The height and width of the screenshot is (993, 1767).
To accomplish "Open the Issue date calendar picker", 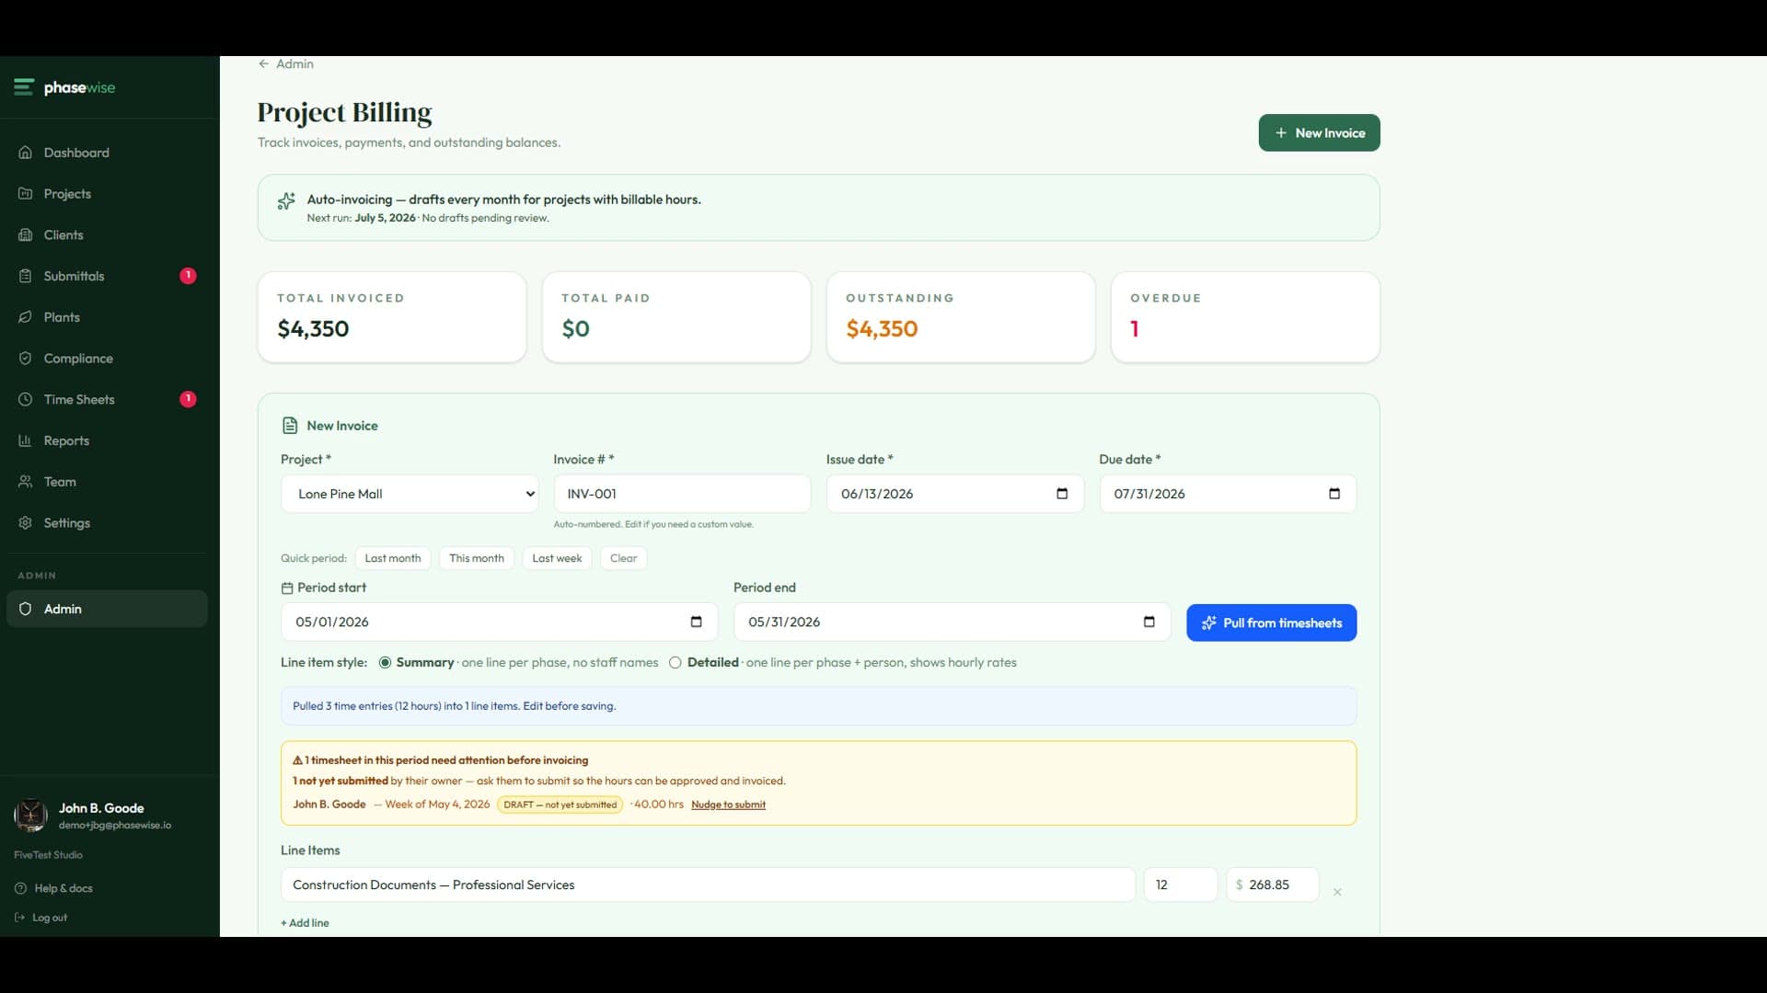I will 1062,494.
